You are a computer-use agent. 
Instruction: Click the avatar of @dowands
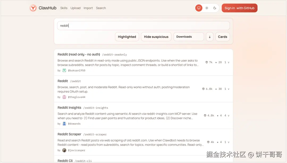click(x=64, y=124)
